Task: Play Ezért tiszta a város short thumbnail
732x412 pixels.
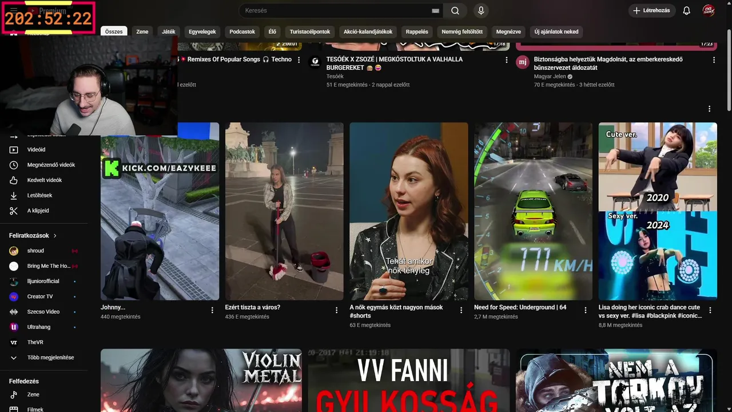Action: point(284,211)
